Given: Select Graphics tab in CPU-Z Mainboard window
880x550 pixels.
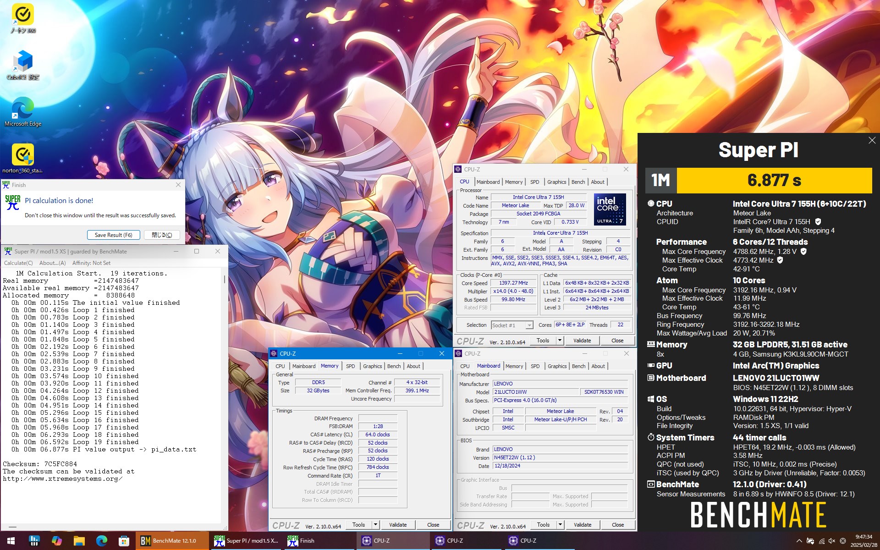Looking at the screenshot, I should point(557,366).
